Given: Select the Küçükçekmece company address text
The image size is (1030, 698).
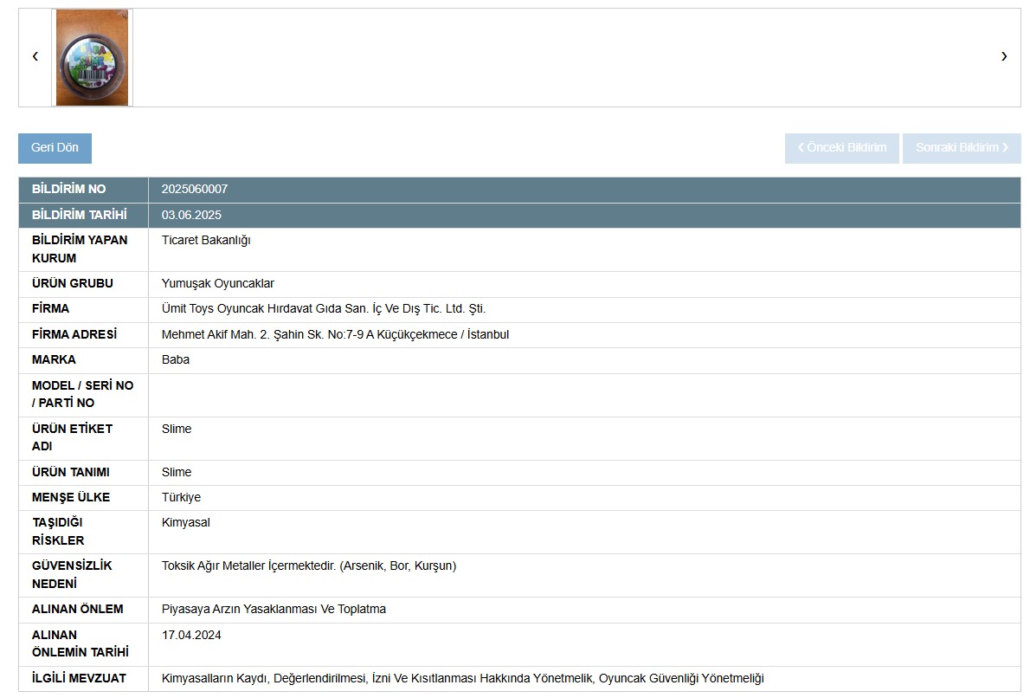Looking at the screenshot, I should 335,335.
